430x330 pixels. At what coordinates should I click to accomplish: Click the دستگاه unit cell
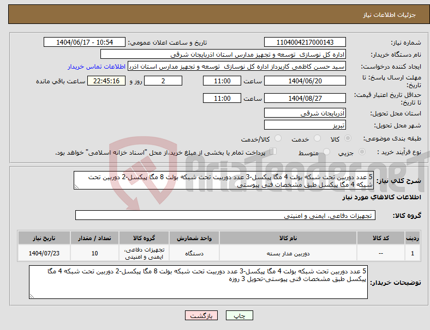pyautogui.click(x=194, y=253)
